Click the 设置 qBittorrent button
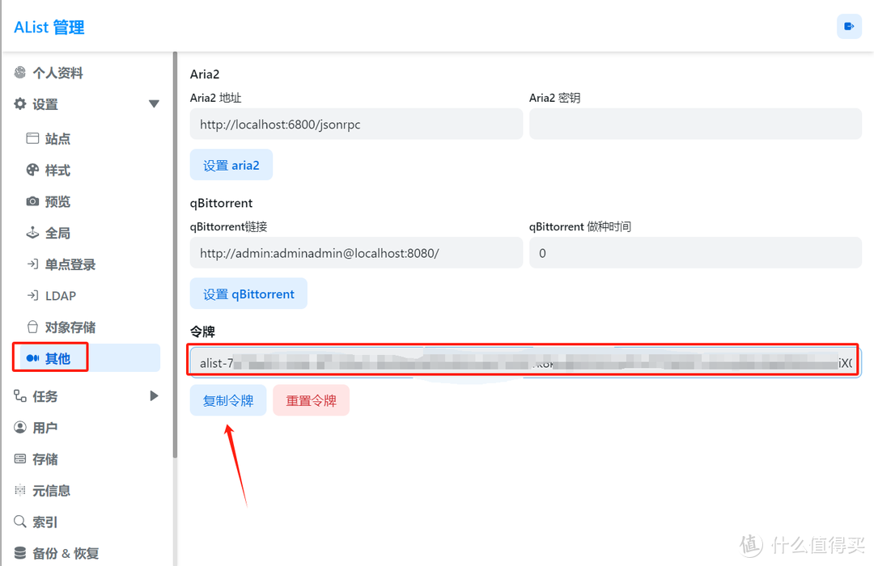The width and height of the screenshot is (874, 566). point(248,294)
